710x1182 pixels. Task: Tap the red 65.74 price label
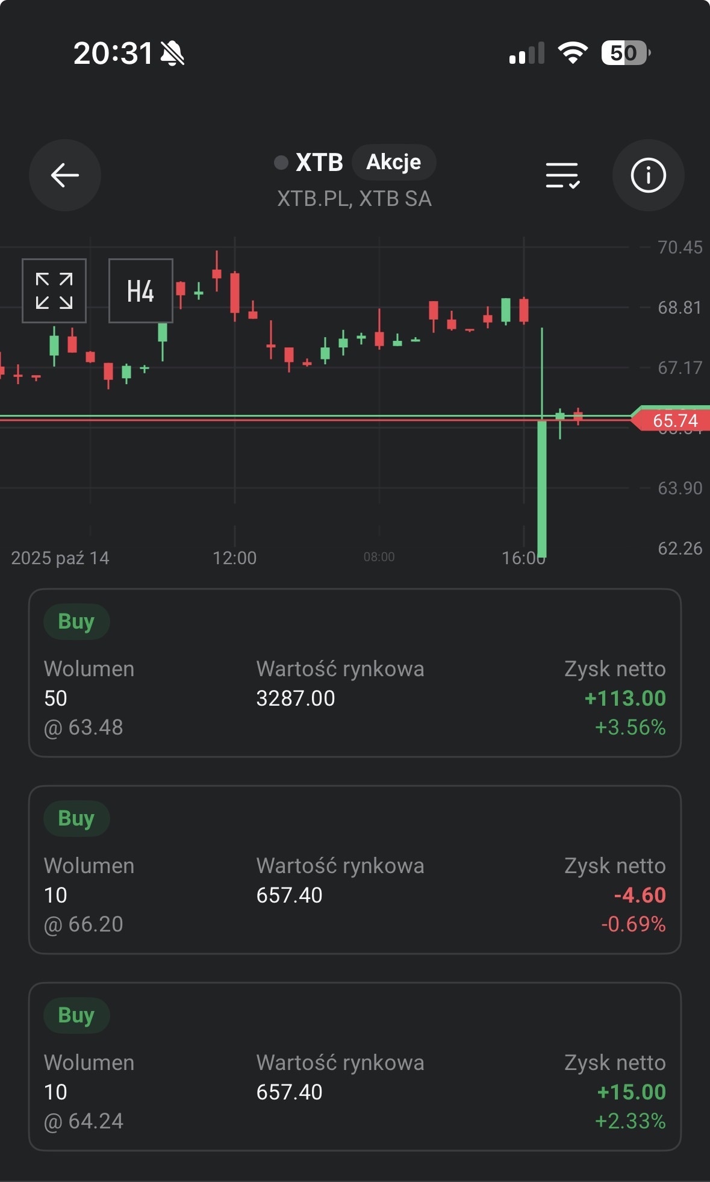674,420
